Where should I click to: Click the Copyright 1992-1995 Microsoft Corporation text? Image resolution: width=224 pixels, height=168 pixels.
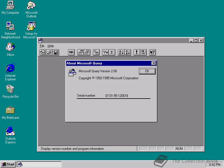(109, 78)
